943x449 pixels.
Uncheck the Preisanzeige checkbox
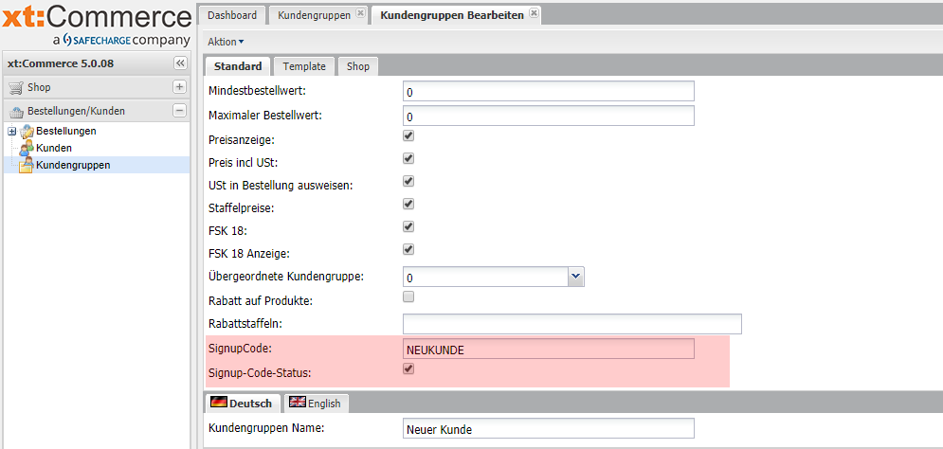pos(408,137)
